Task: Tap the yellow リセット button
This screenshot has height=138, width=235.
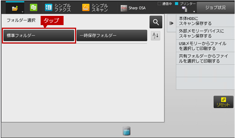Action: 224,102
